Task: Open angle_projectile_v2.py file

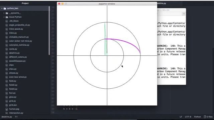Action: tap(19, 25)
